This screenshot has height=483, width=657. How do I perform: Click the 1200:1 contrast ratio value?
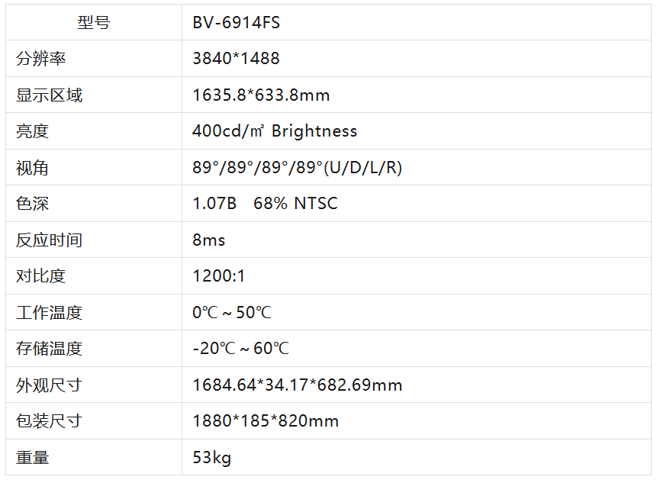[x=219, y=276]
